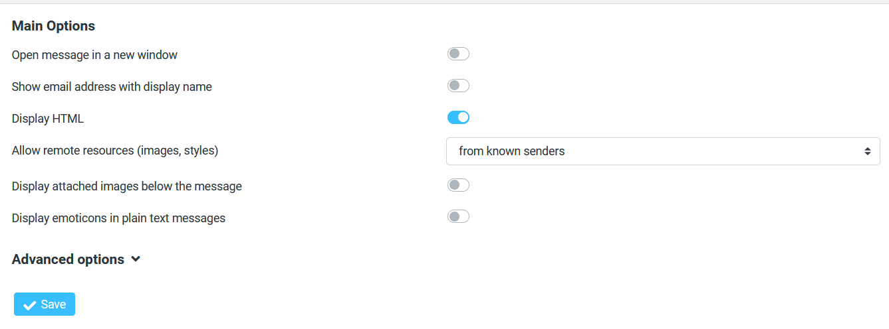Toggle Show email address with display name
889x329 pixels.
(458, 86)
